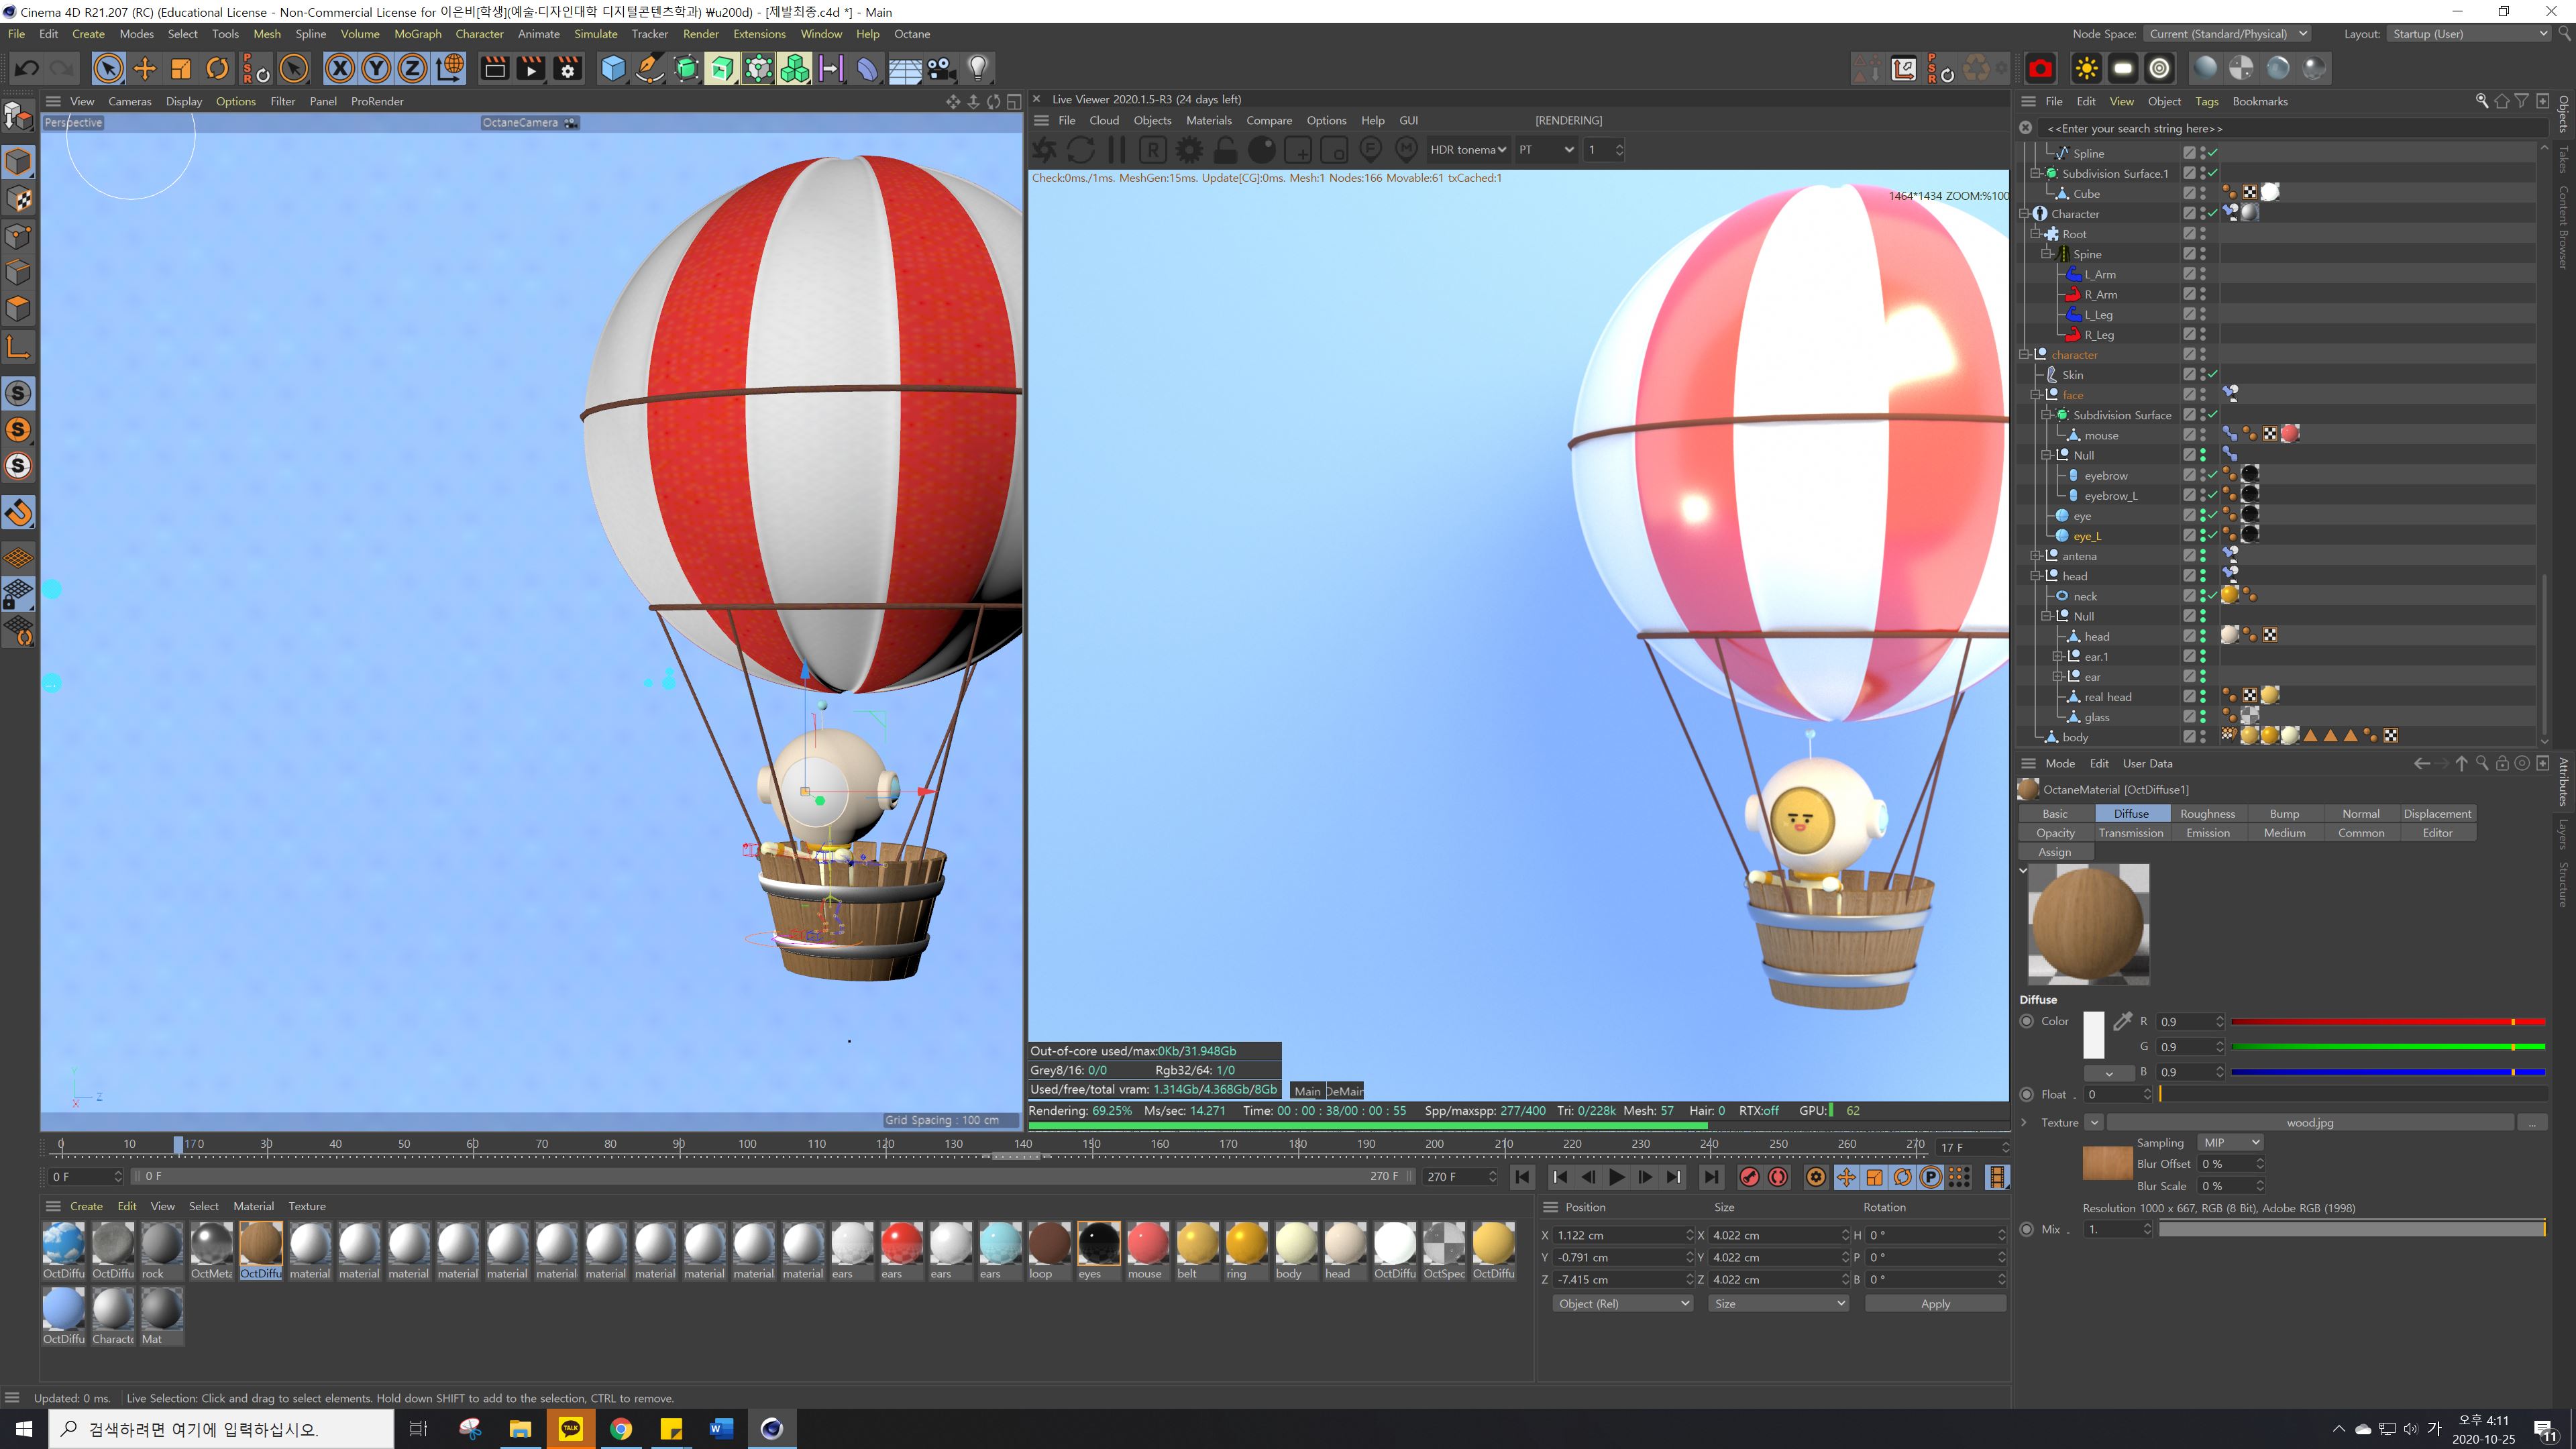Image resolution: width=2576 pixels, height=1449 pixels.
Task: Toggle visibility dots of glass object
Action: (2203, 717)
